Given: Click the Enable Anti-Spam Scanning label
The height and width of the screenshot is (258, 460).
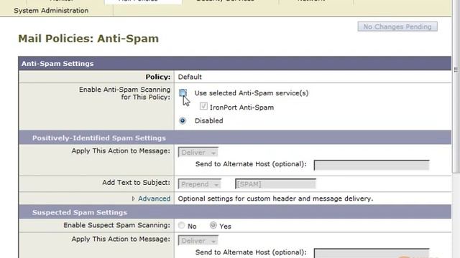Looking at the screenshot, I should 124,93.
